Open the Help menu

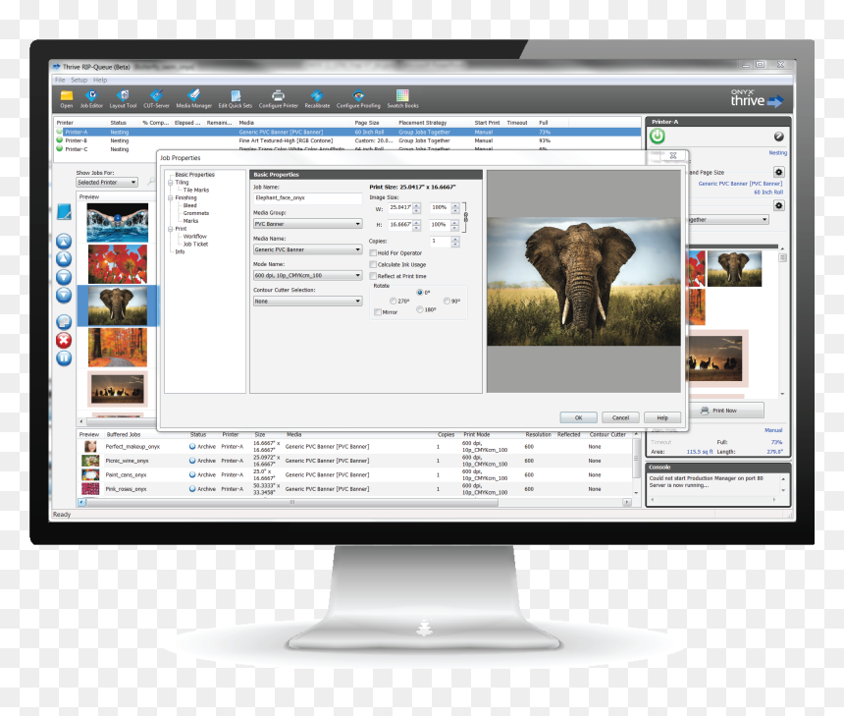click(x=100, y=80)
